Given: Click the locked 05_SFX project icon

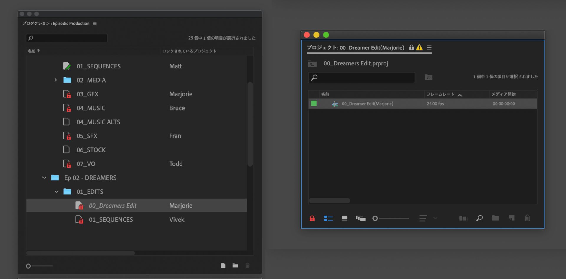Looking at the screenshot, I should (x=67, y=136).
